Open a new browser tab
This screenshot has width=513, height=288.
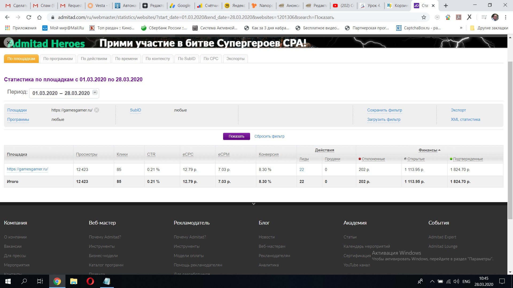pyautogui.click(x=446, y=6)
